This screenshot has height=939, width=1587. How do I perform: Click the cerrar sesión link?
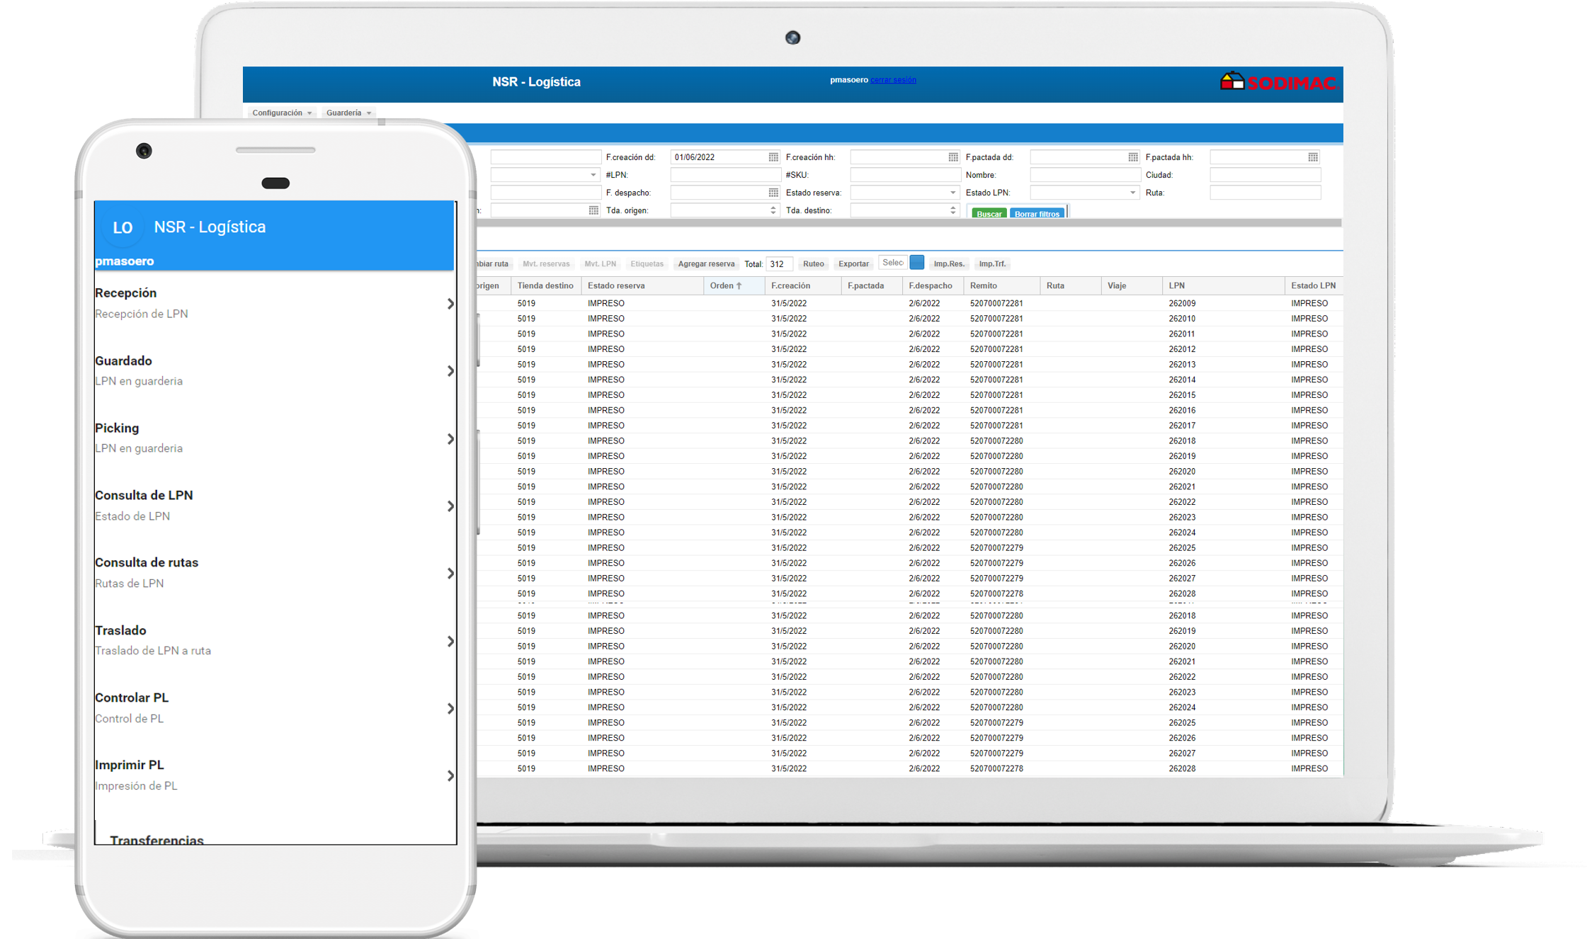pyautogui.click(x=893, y=80)
